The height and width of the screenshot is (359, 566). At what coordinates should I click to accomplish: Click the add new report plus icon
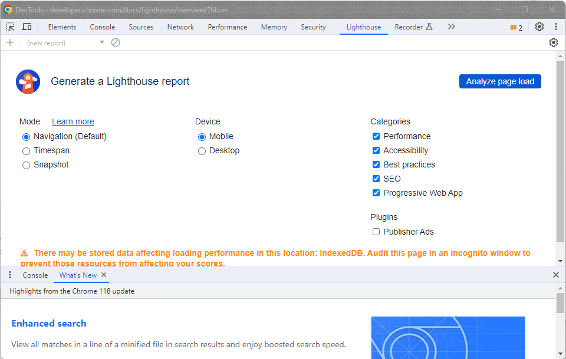[10, 42]
